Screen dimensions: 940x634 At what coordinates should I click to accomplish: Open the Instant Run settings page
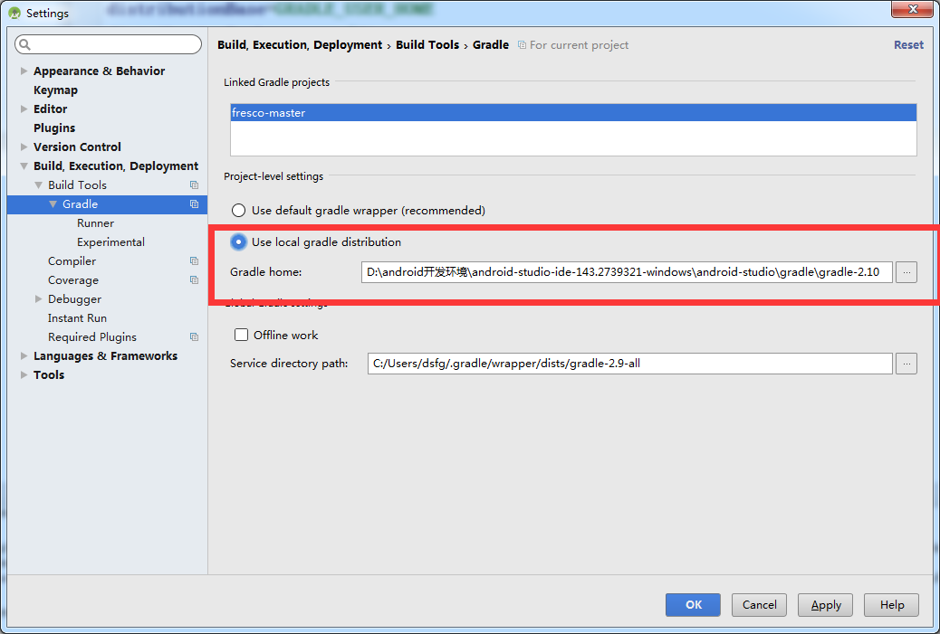pyautogui.click(x=77, y=317)
